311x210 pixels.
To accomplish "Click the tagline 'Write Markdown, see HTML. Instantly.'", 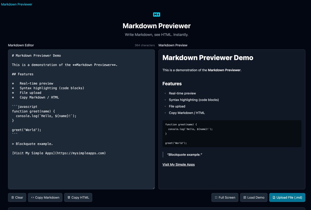I will 157,34.
